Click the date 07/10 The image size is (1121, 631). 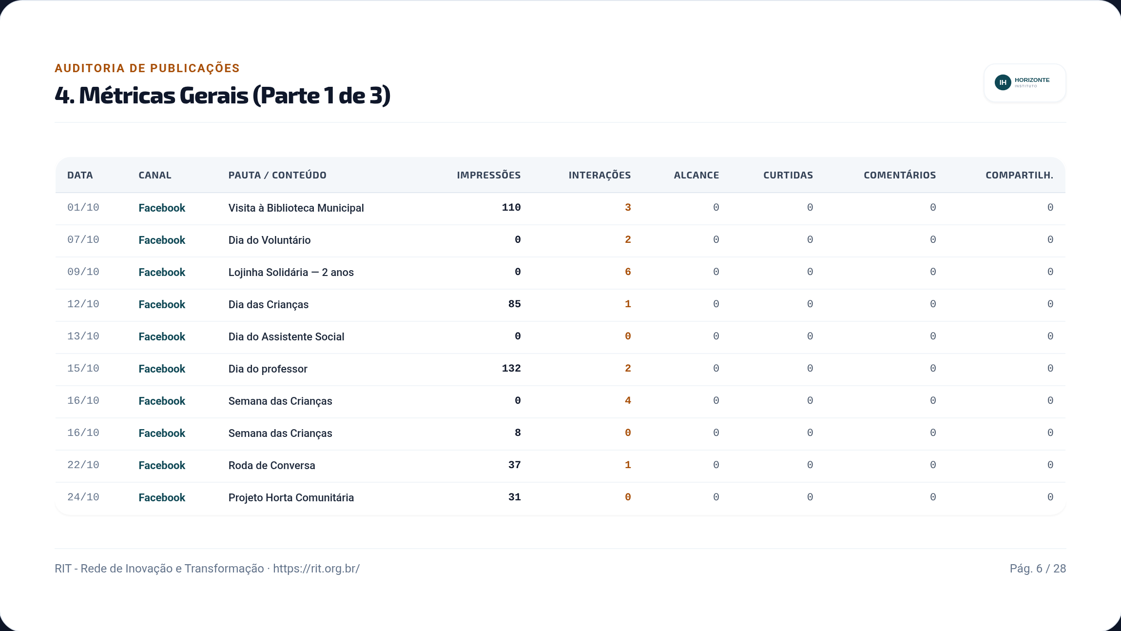pos(83,239)
